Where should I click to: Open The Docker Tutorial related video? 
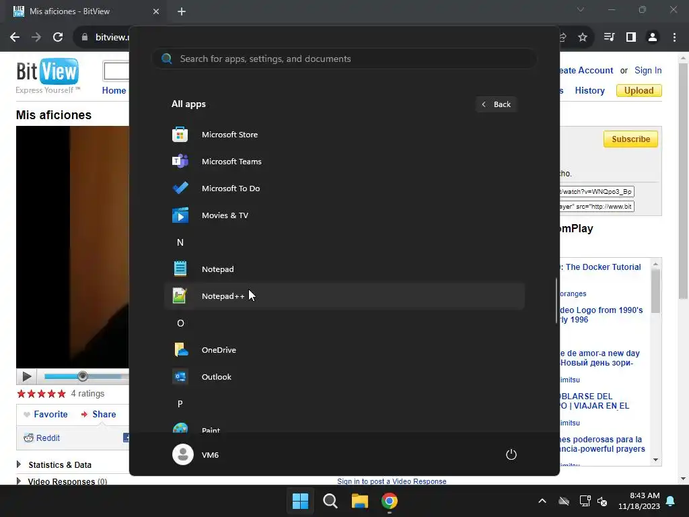click(600, 267)
